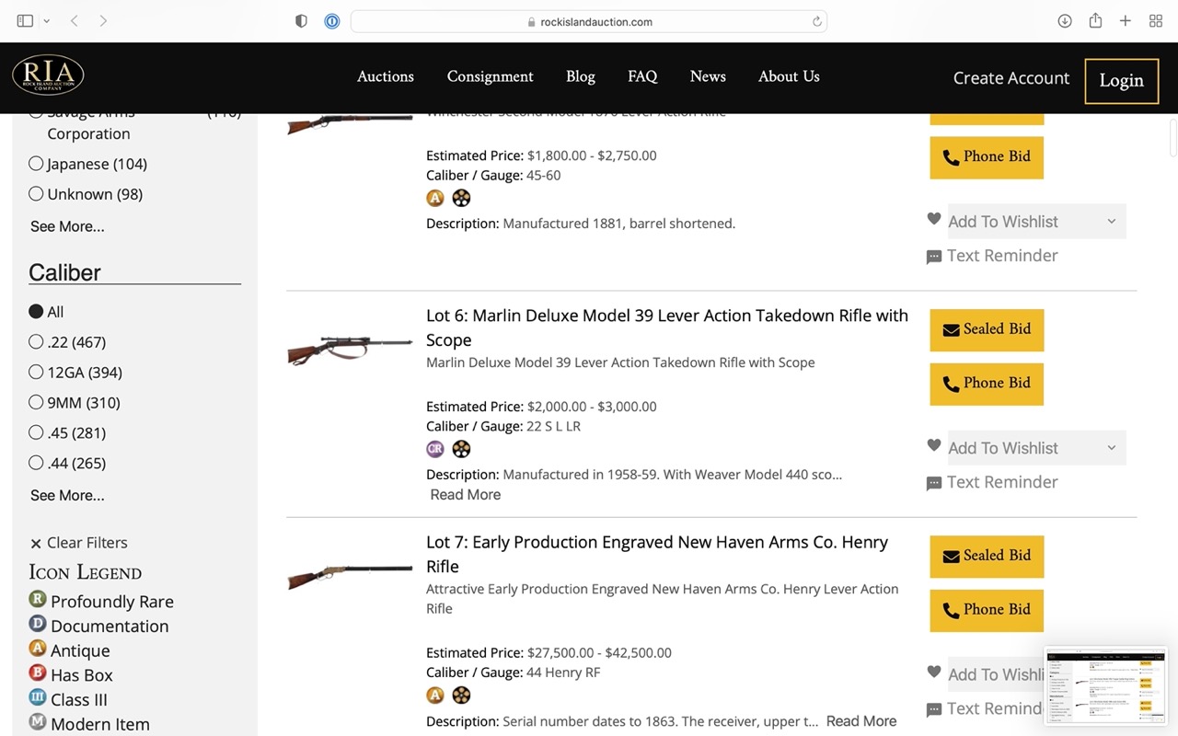Click the Curio & Relic icon under Lot 6
This screenshot has width=1178, height=736.
click(435, 449)
